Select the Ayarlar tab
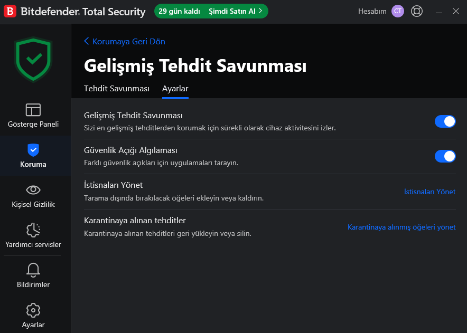 (x=175, y=88)
